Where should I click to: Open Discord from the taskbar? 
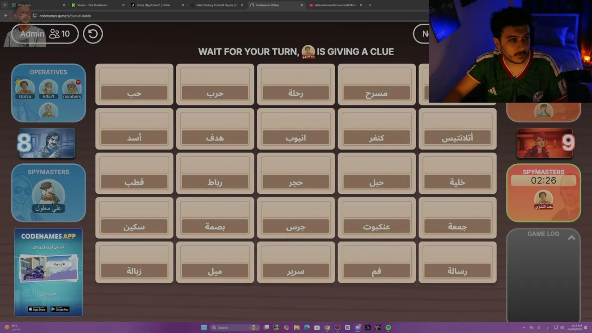coord(358,327)
